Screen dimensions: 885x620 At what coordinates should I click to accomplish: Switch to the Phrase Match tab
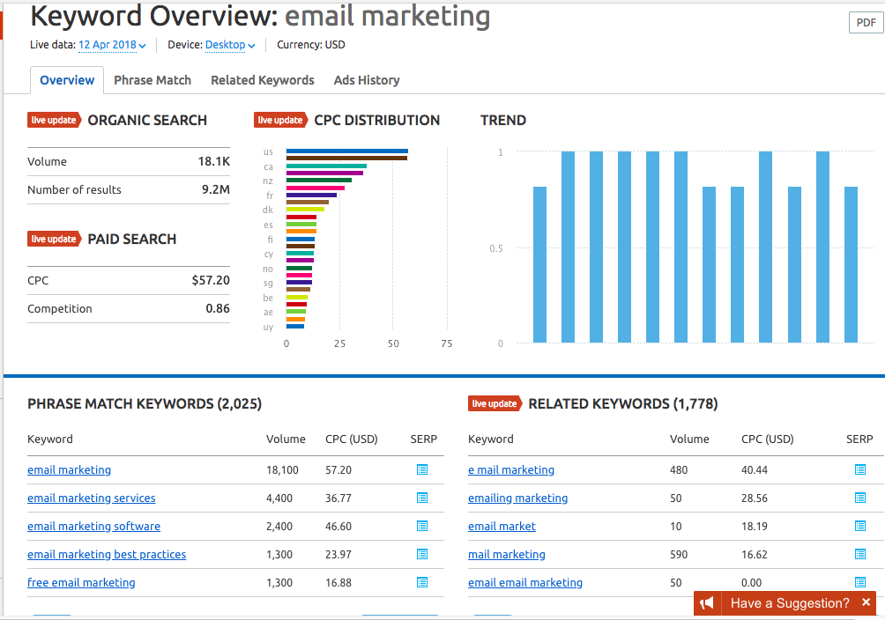click(152, 80)
